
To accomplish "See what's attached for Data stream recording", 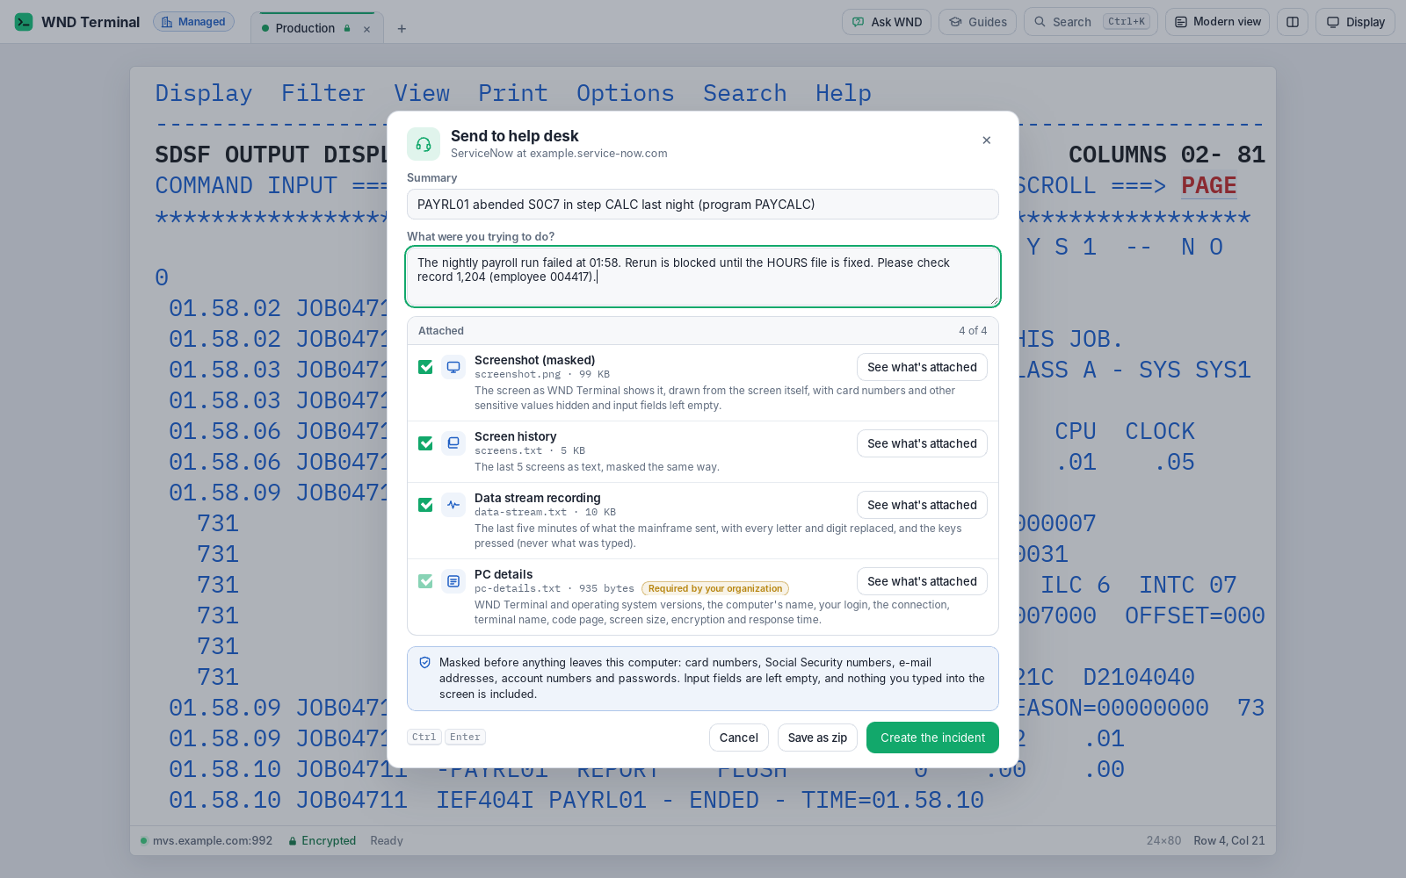I will [x=922, y=505].
